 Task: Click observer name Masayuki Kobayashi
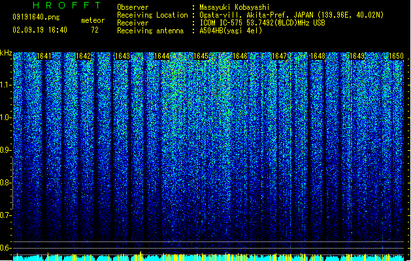[235, 7]
